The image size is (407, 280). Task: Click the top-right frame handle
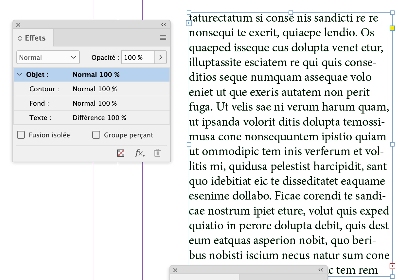pyautogui.click(x=393, y=12)
